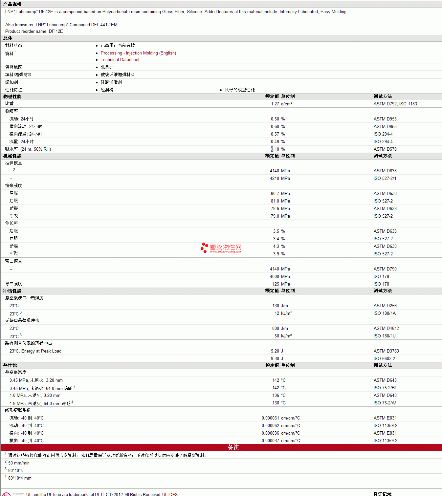Select the specific gravity value 1.27
Viewport: 442px width, 496px height.
click(275, 104)
